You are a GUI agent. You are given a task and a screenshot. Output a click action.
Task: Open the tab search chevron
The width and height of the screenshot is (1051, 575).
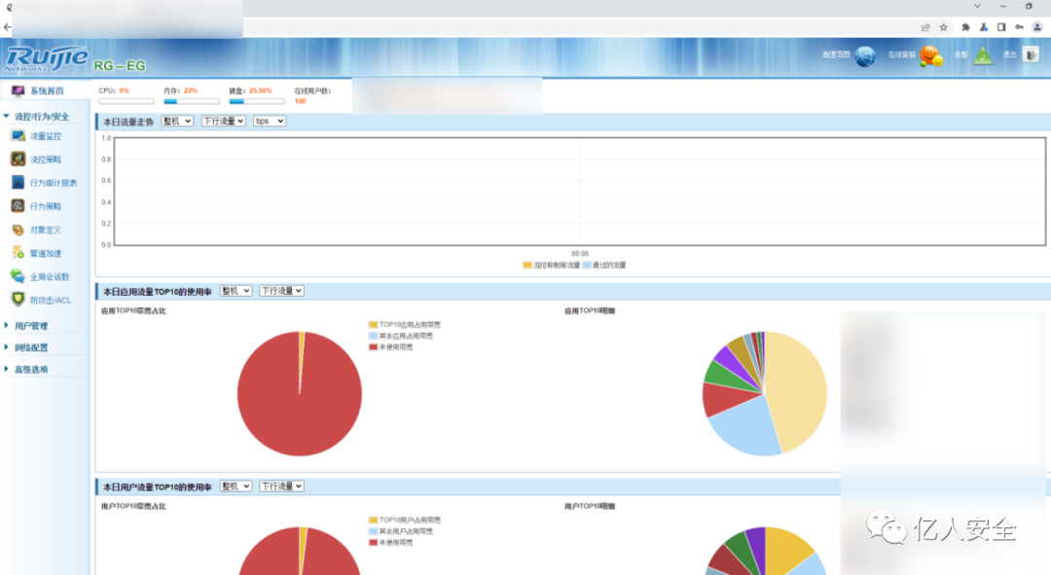(977, 6)
